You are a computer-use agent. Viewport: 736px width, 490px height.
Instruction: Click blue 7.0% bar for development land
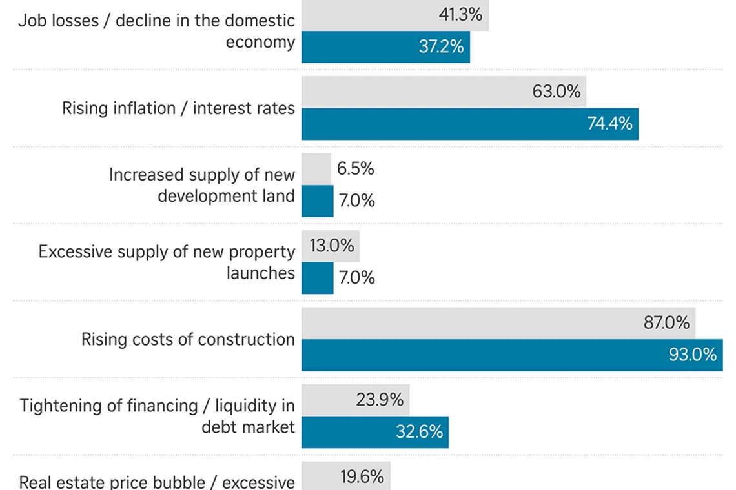(x=317, y=201)
